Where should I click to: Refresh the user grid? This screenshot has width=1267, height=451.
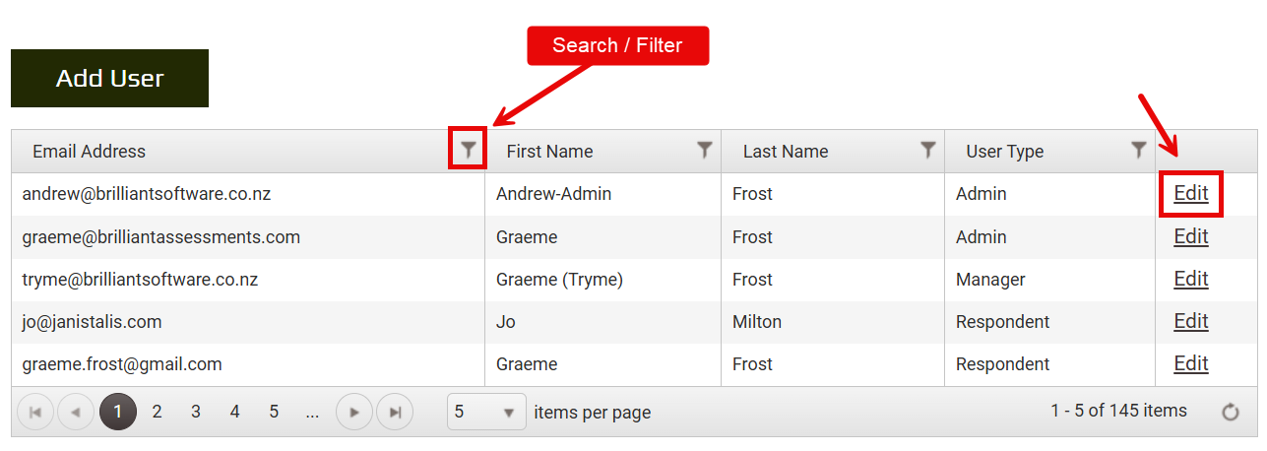[x=1230, y=413]
